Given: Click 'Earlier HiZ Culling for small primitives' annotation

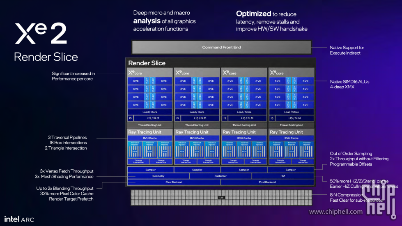Looking at the screenshot, I should (x=364, y=186).
